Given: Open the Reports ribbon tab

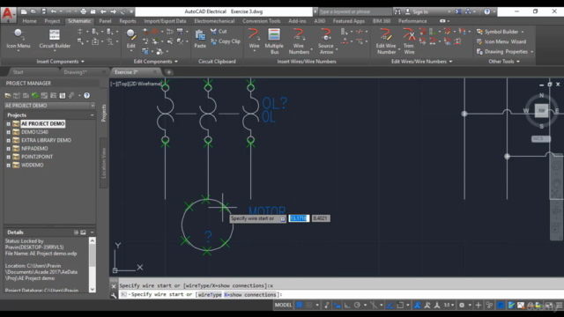Looking at the screenshot, I should coord(128,21).
